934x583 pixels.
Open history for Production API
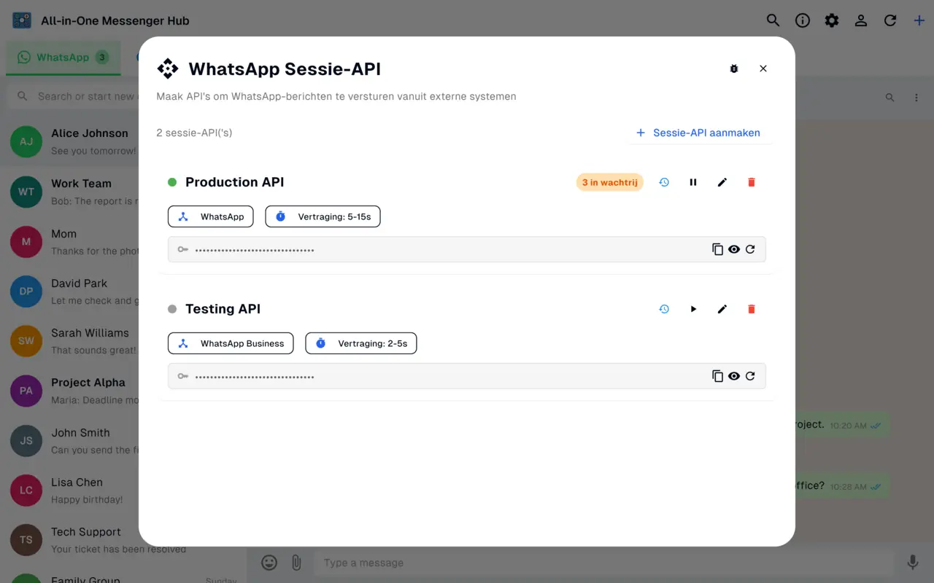(664, 182)
